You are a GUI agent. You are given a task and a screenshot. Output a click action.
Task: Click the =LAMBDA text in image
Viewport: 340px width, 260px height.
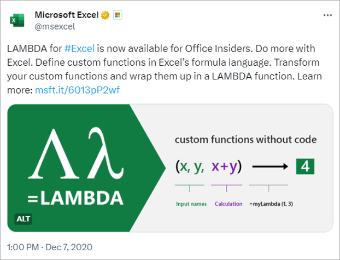click(x=75, y=198)
